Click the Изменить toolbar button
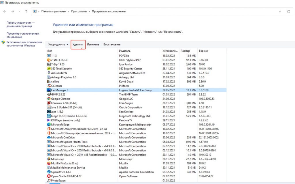 pos(93,44)
